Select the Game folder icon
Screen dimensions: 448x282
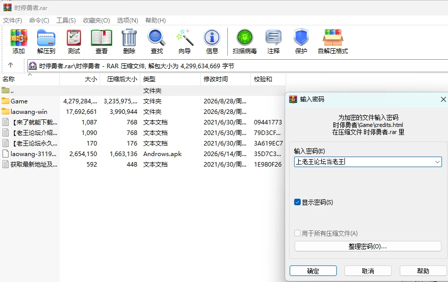pos(6,101)
